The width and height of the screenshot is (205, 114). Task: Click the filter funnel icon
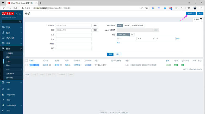pos(201,19)
